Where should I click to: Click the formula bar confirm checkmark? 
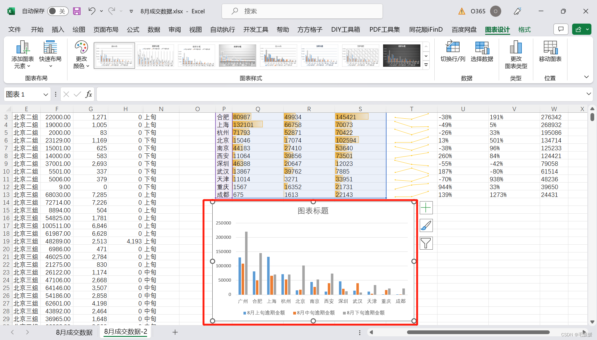[x=77, y=94]
